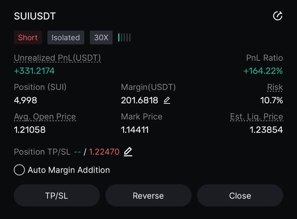Click the Est. Liq. Price label
Viewport: 297px width, 219px height.
(x=256, y=116)
